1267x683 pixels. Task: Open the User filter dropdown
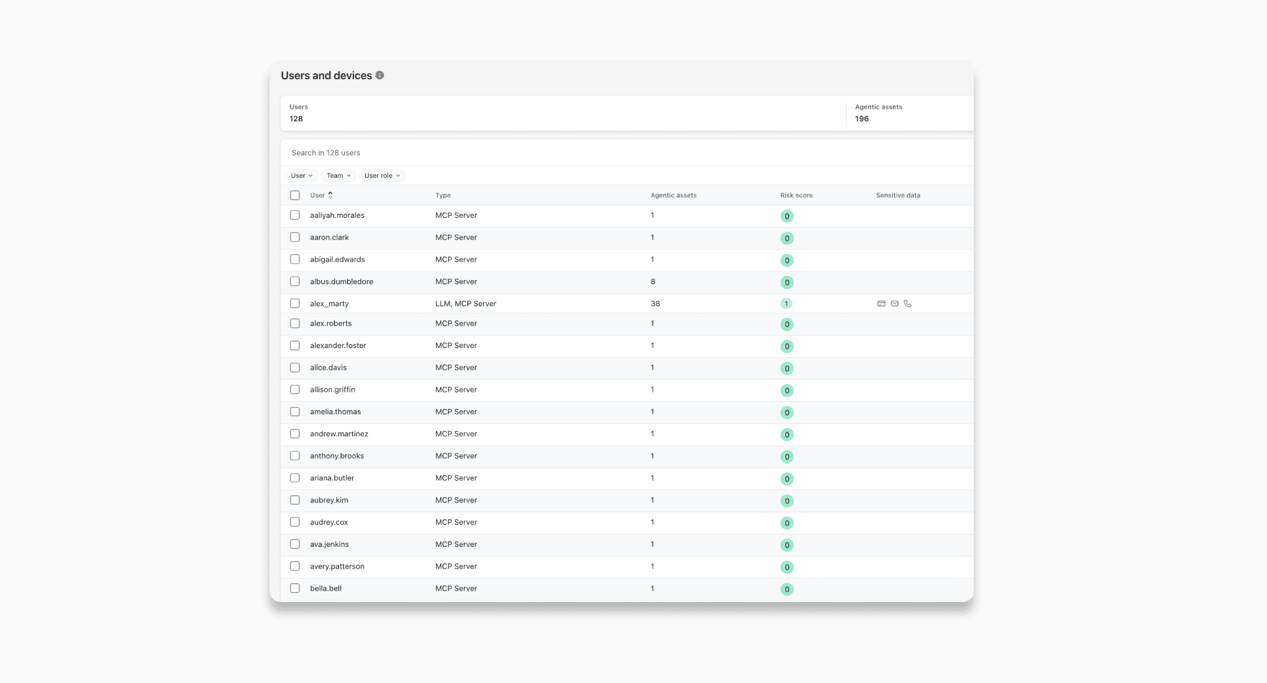(302, 175)
